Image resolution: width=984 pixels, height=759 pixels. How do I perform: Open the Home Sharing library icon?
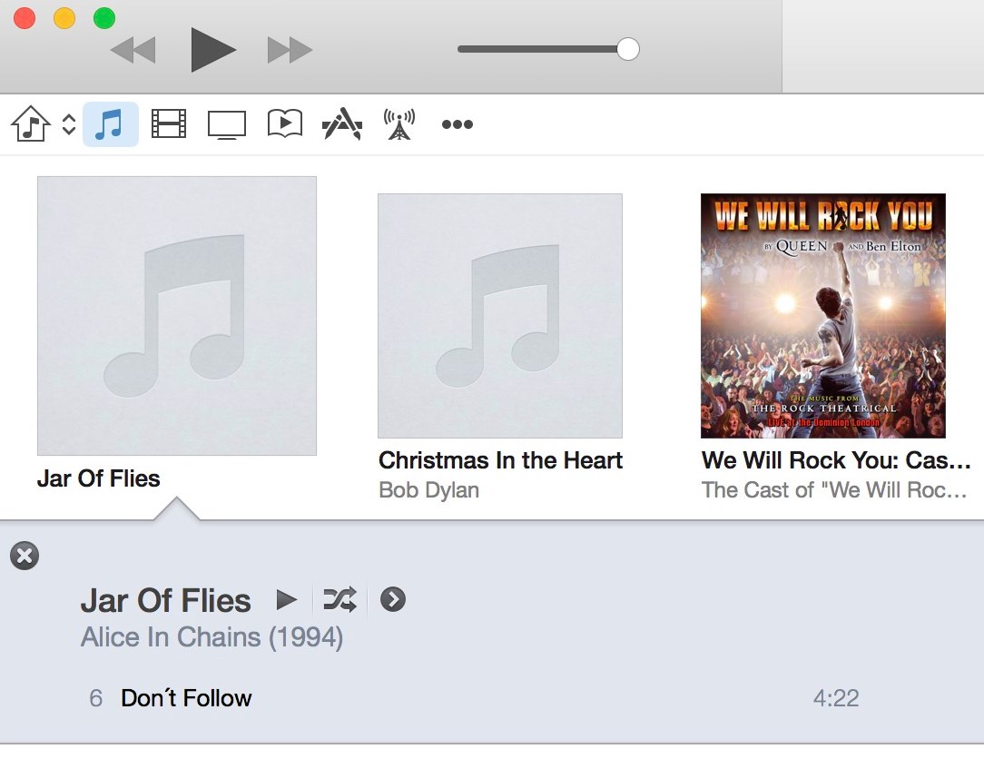coord(31,123)
